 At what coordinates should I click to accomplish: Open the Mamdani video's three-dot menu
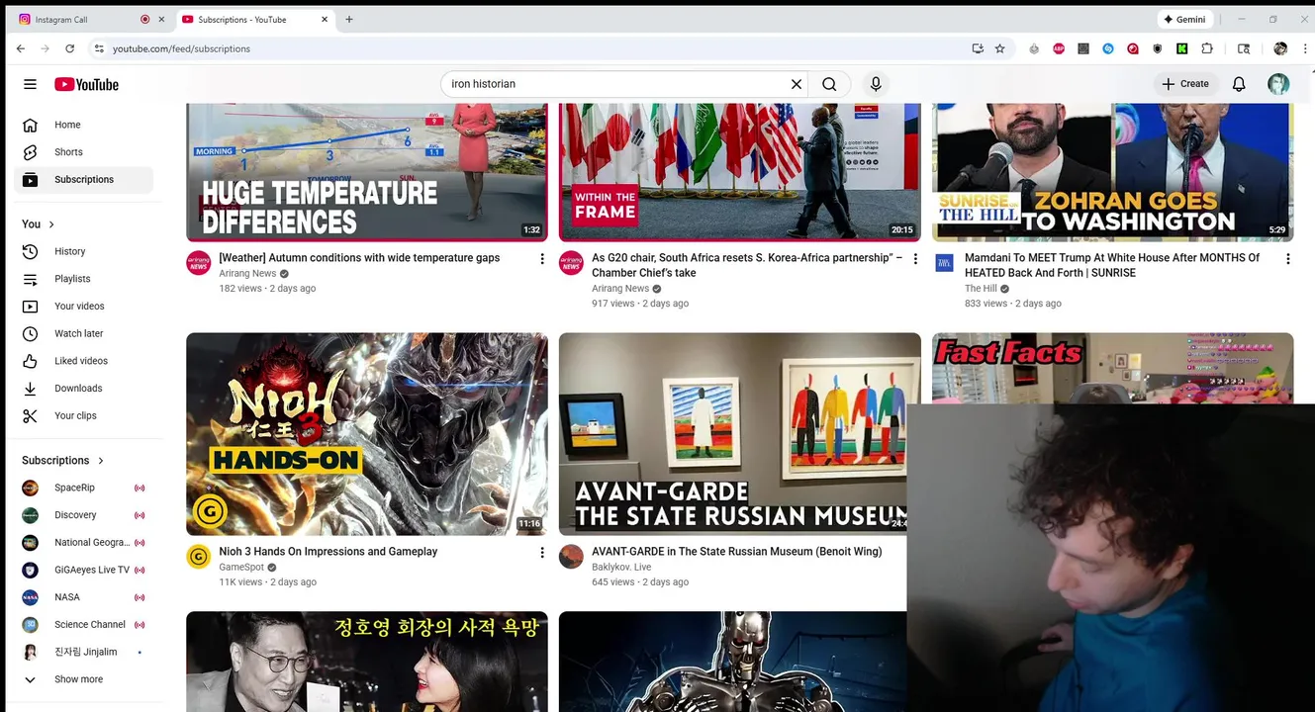(x=1287, y=259)
